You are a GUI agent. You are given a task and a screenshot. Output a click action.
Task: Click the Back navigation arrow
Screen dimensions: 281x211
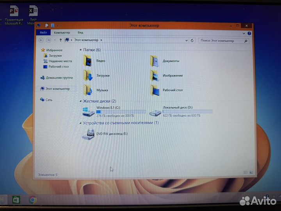click(41, 40)
